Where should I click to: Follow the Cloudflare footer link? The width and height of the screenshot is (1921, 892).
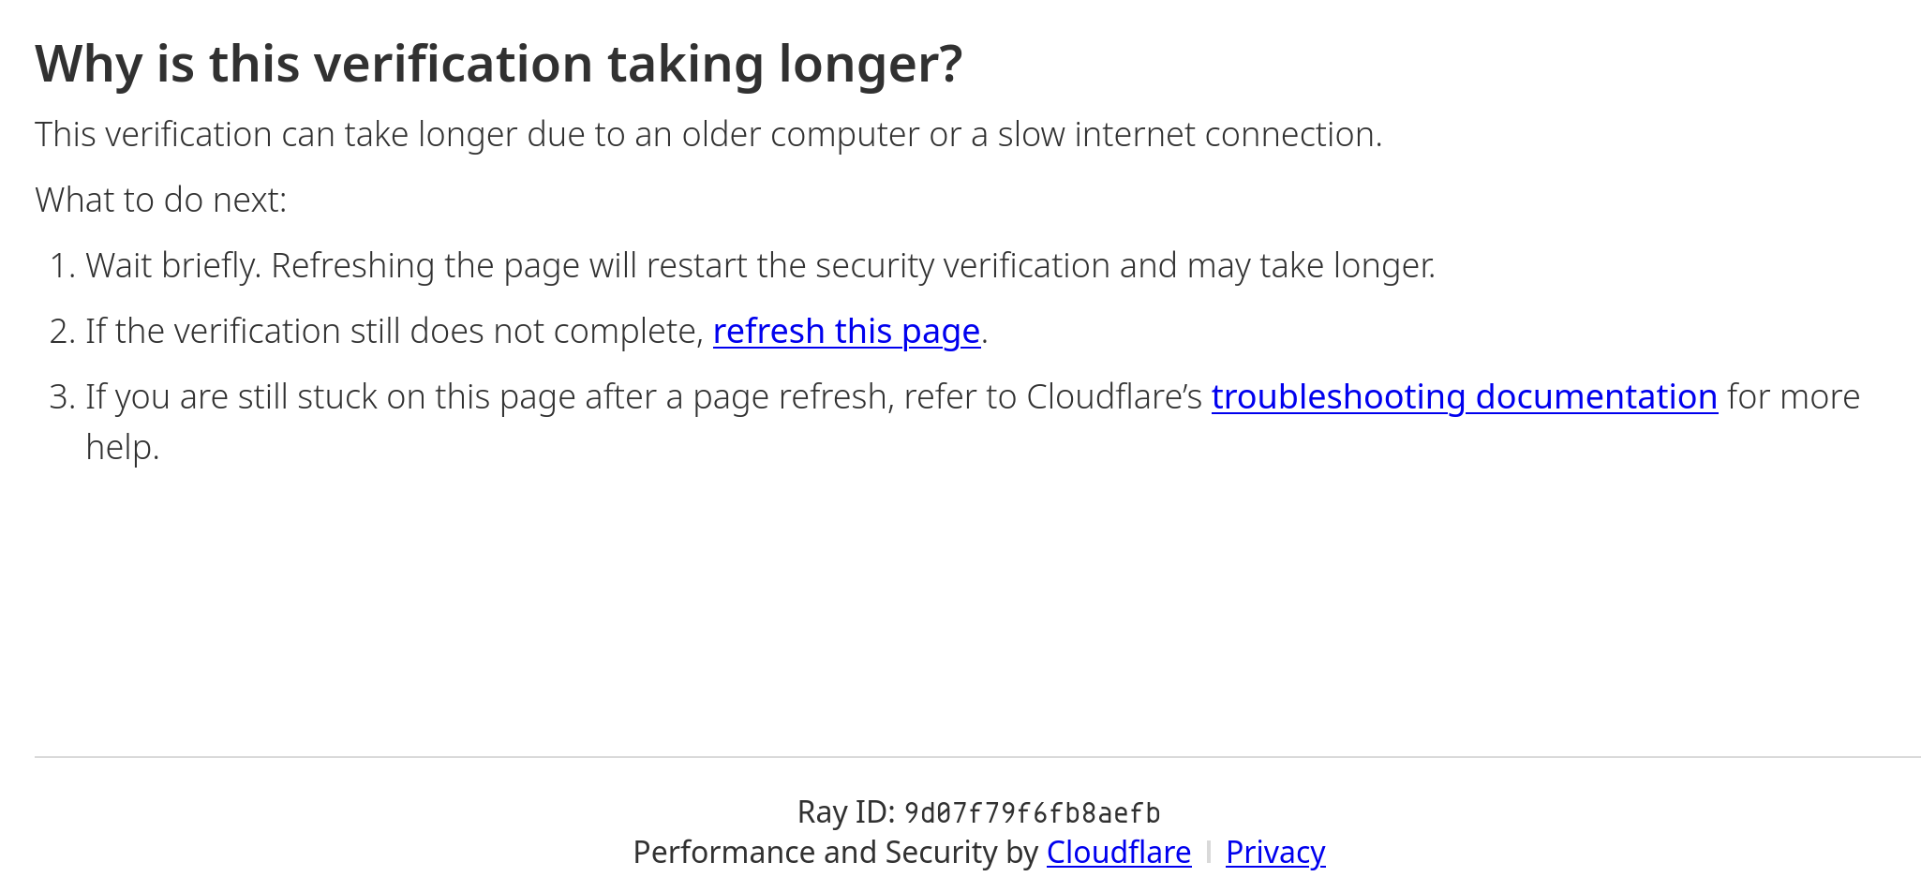[1118, 853]
